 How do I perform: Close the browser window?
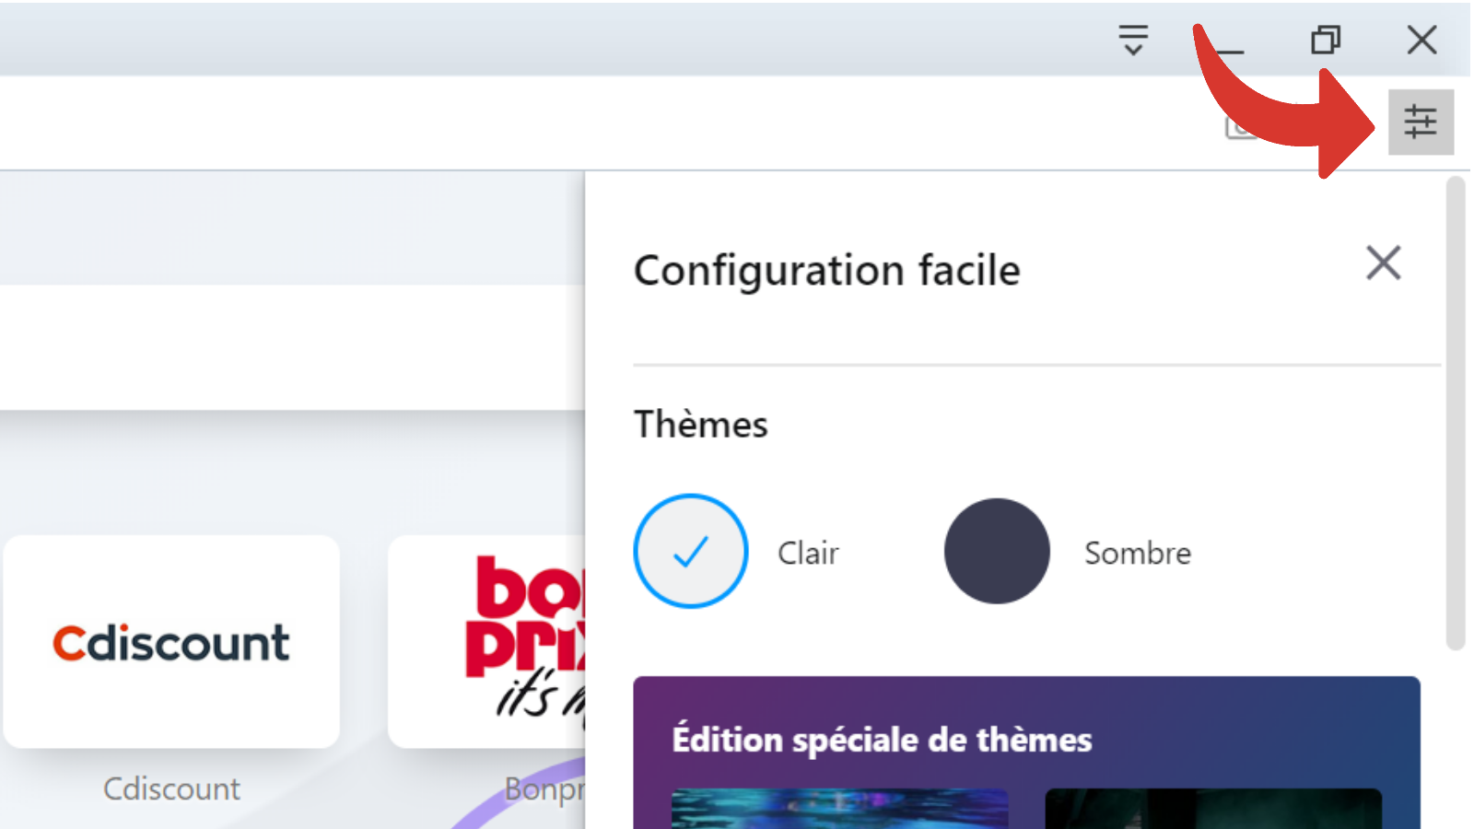coord(1421,40)
